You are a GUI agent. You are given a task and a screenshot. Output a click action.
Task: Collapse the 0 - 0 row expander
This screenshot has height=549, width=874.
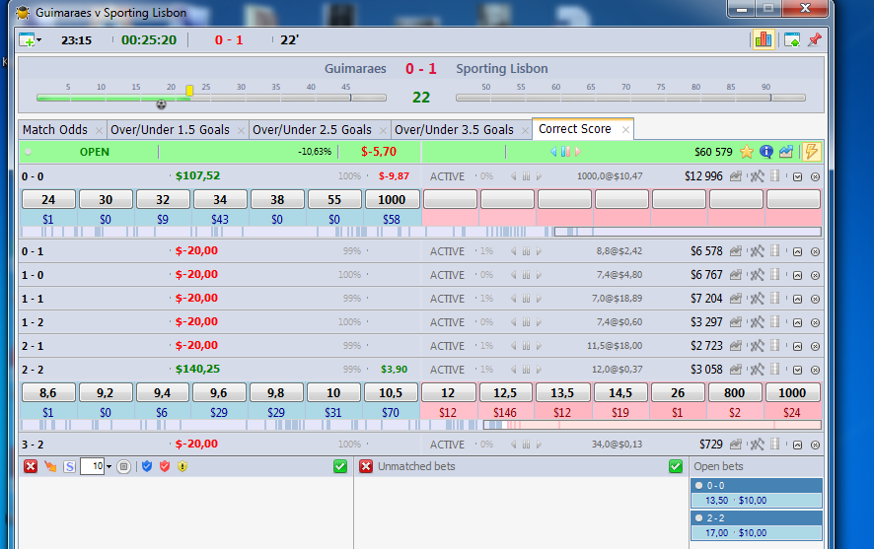tap(798, 177)
